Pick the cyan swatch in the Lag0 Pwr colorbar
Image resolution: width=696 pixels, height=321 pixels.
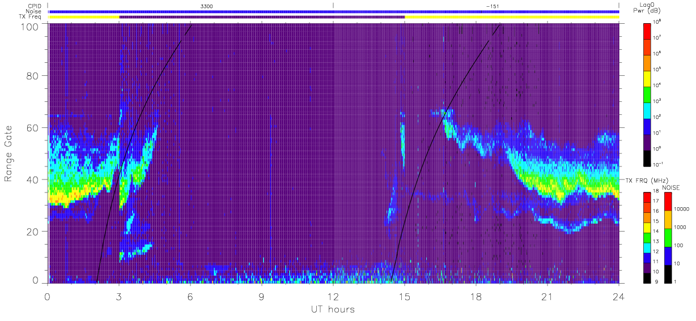click(x=648, y=110)
